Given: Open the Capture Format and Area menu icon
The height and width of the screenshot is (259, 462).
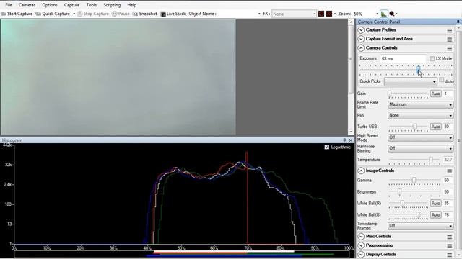Looking at the screenshot, I should 449,39.
